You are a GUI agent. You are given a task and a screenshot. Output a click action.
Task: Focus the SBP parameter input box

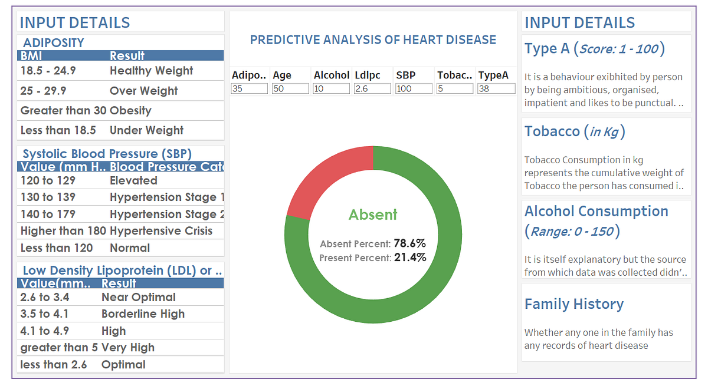pyautogui.click(x=414, y=88)
